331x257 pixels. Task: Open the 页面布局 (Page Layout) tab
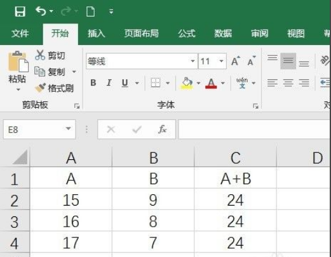pos(142,34)
